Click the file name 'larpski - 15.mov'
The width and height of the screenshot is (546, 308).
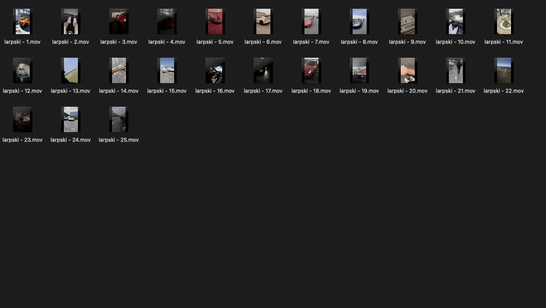[167, 91]
